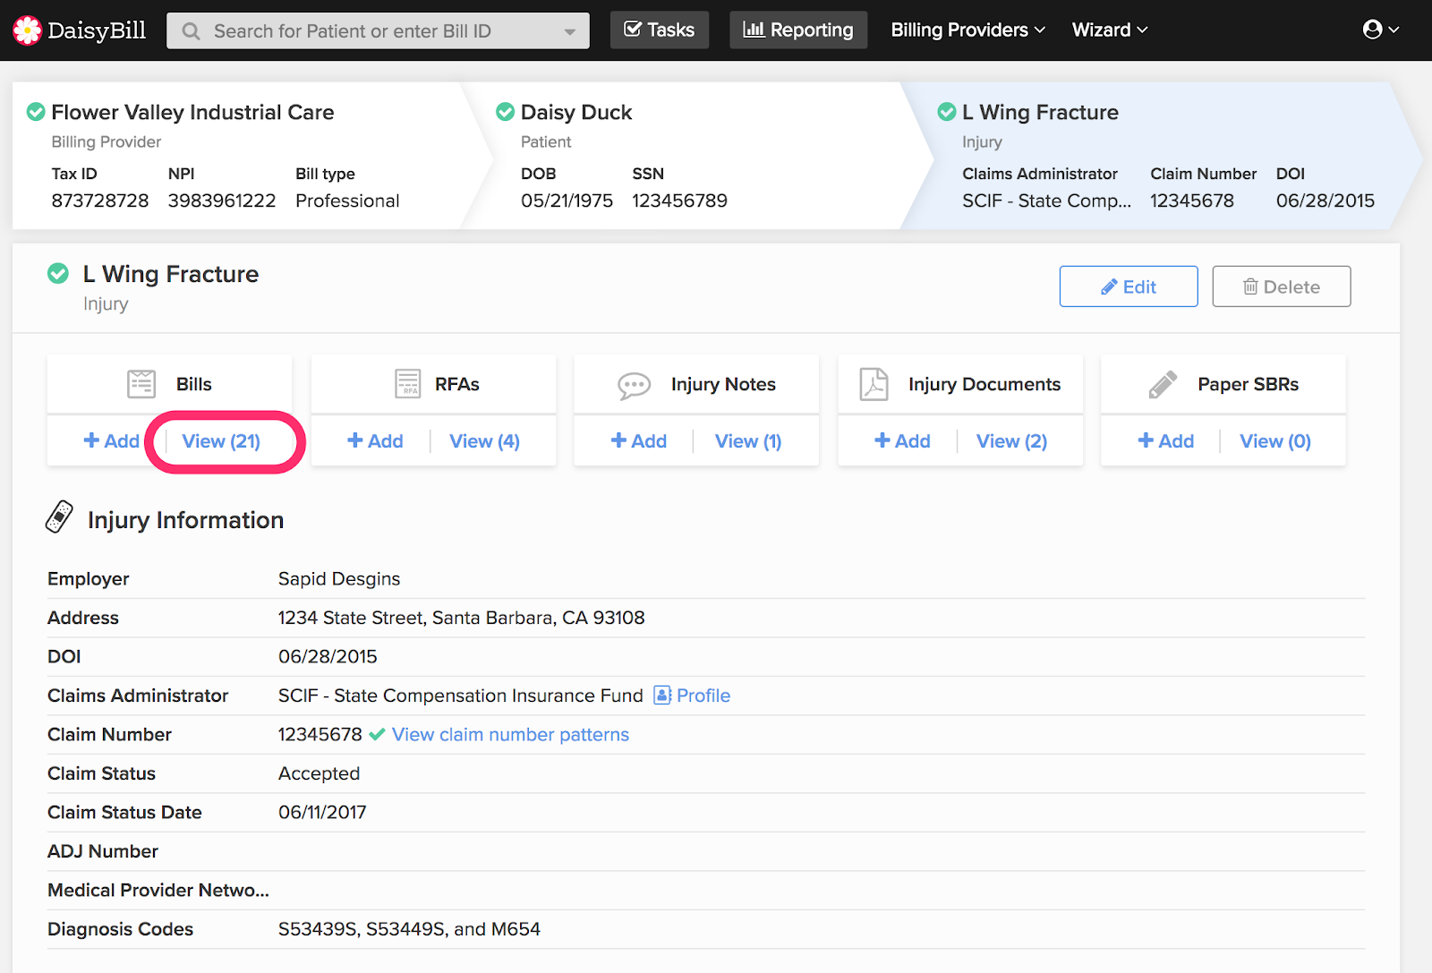Add a Paper SBR
The width and height of the screenshot is (1432, 973).
tap(1165, 441)
